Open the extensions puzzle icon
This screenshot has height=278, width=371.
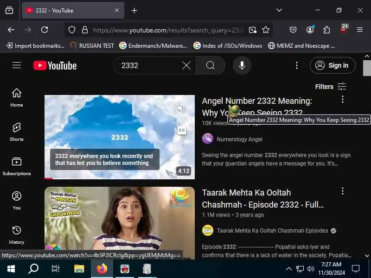tap(326, 30)
